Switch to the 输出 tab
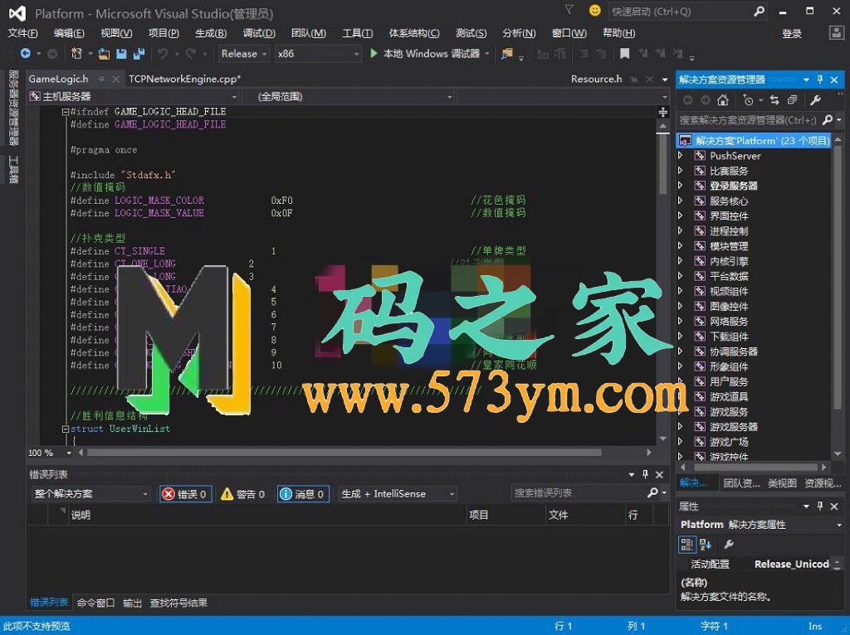This screenshot has width=850, height=635. coord(132,603)
